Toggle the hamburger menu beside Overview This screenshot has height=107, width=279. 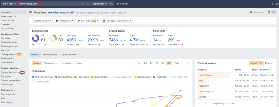coord(31,13)
